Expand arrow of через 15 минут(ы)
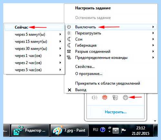This screenshot has width=161, height=140. coord(60,41)
